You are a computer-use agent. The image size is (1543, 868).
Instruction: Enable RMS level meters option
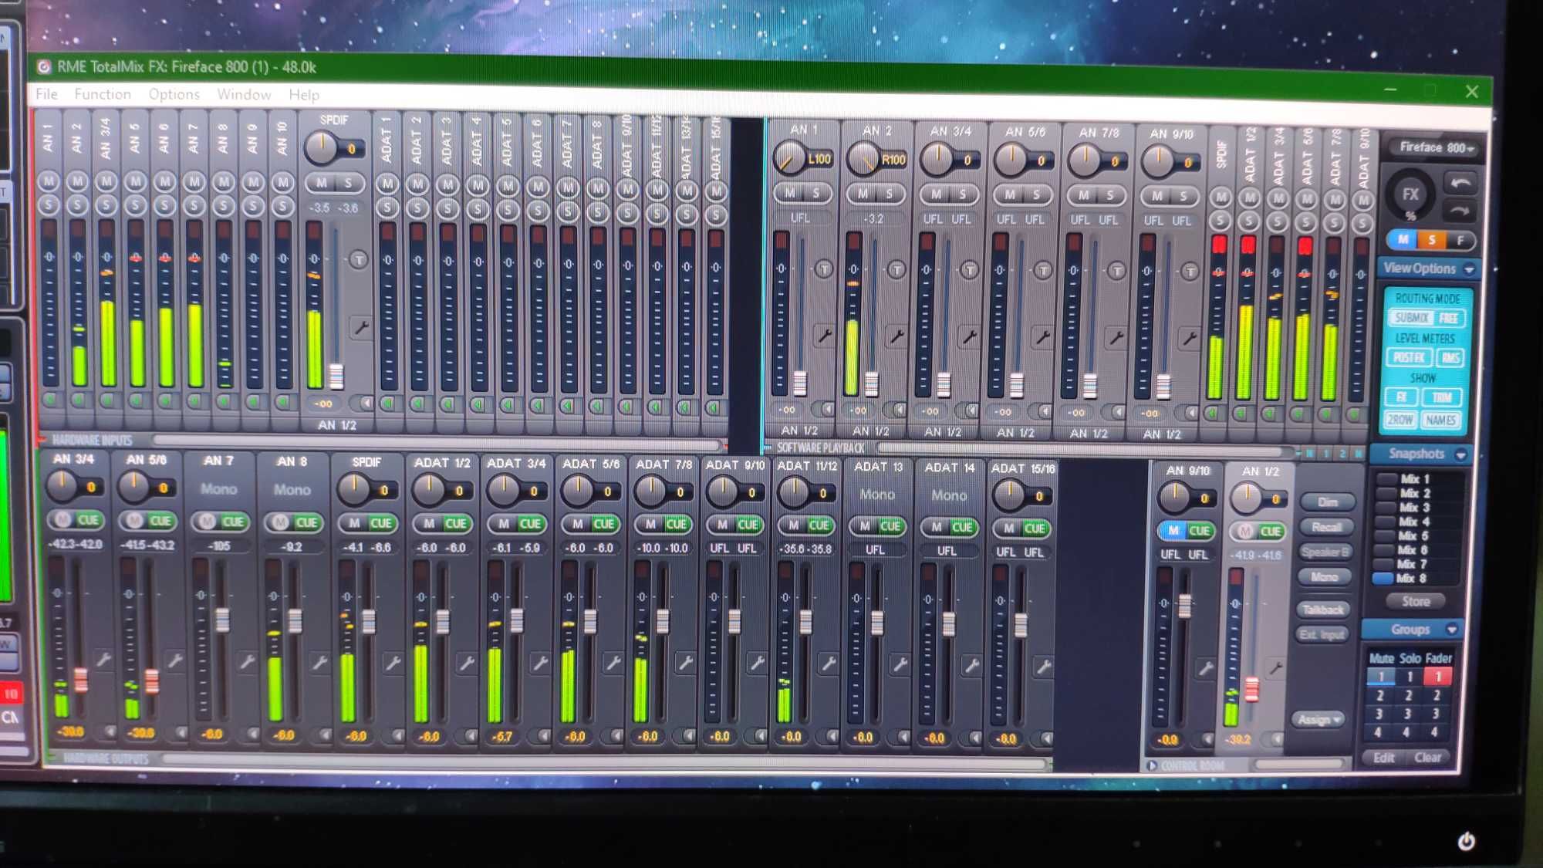point(1450,357)
